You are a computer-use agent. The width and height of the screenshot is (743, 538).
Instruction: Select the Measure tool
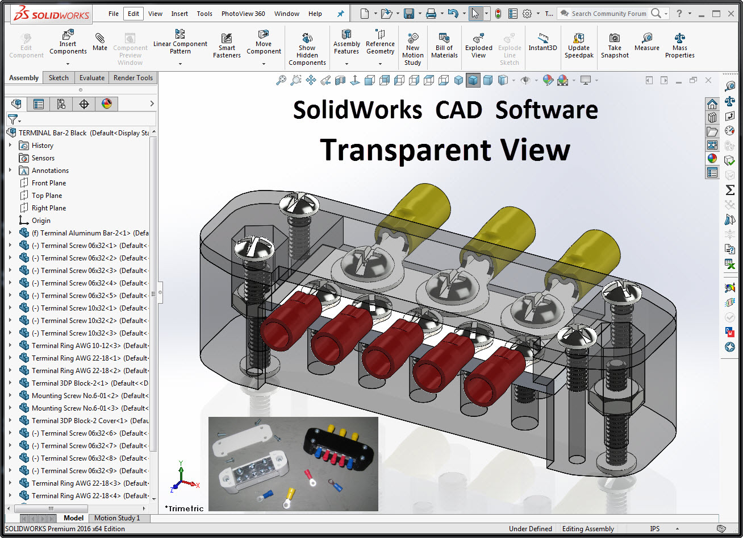click(x=647, y=42)
